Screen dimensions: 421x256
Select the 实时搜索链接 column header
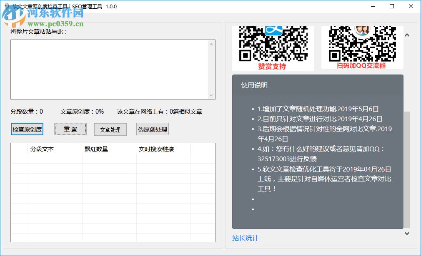tap(163, 149)
